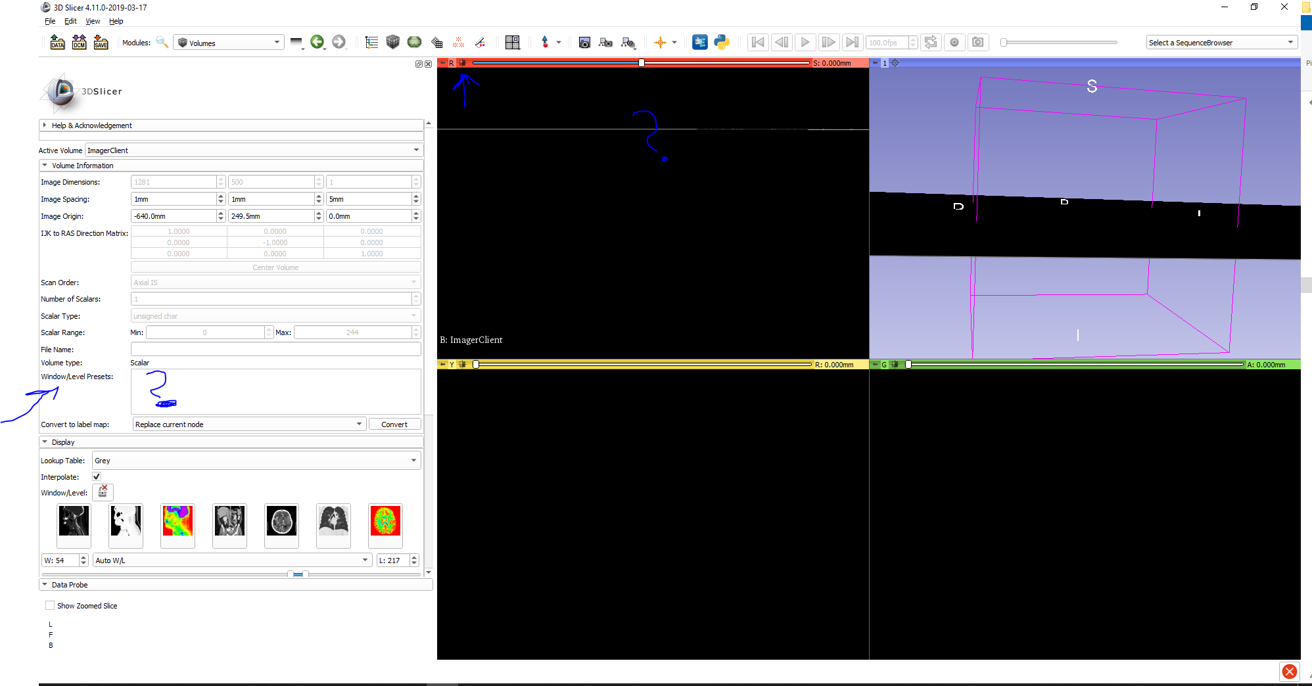Image resolution: width=1312 pixels, height=686 pixels.
Task: Open the view layout selector icon
Action: tap(512, 41)
